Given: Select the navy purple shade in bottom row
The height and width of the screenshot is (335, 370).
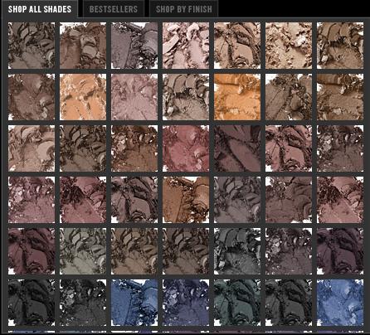Looking at the screenshot, I should pyautogui.click(x=186, y=303).
